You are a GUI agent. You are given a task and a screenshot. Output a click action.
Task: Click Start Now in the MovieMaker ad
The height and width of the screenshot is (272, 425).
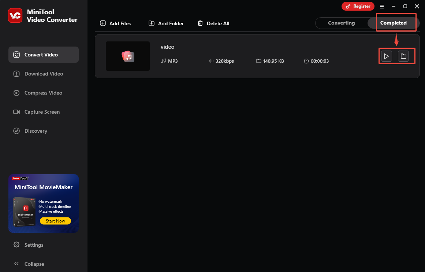click(55, 221)
